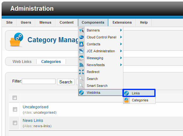Click the Smart Search magnifier icon
Image resolution: width=183 pixels, height=136 pixels.
tap(81, 86)
